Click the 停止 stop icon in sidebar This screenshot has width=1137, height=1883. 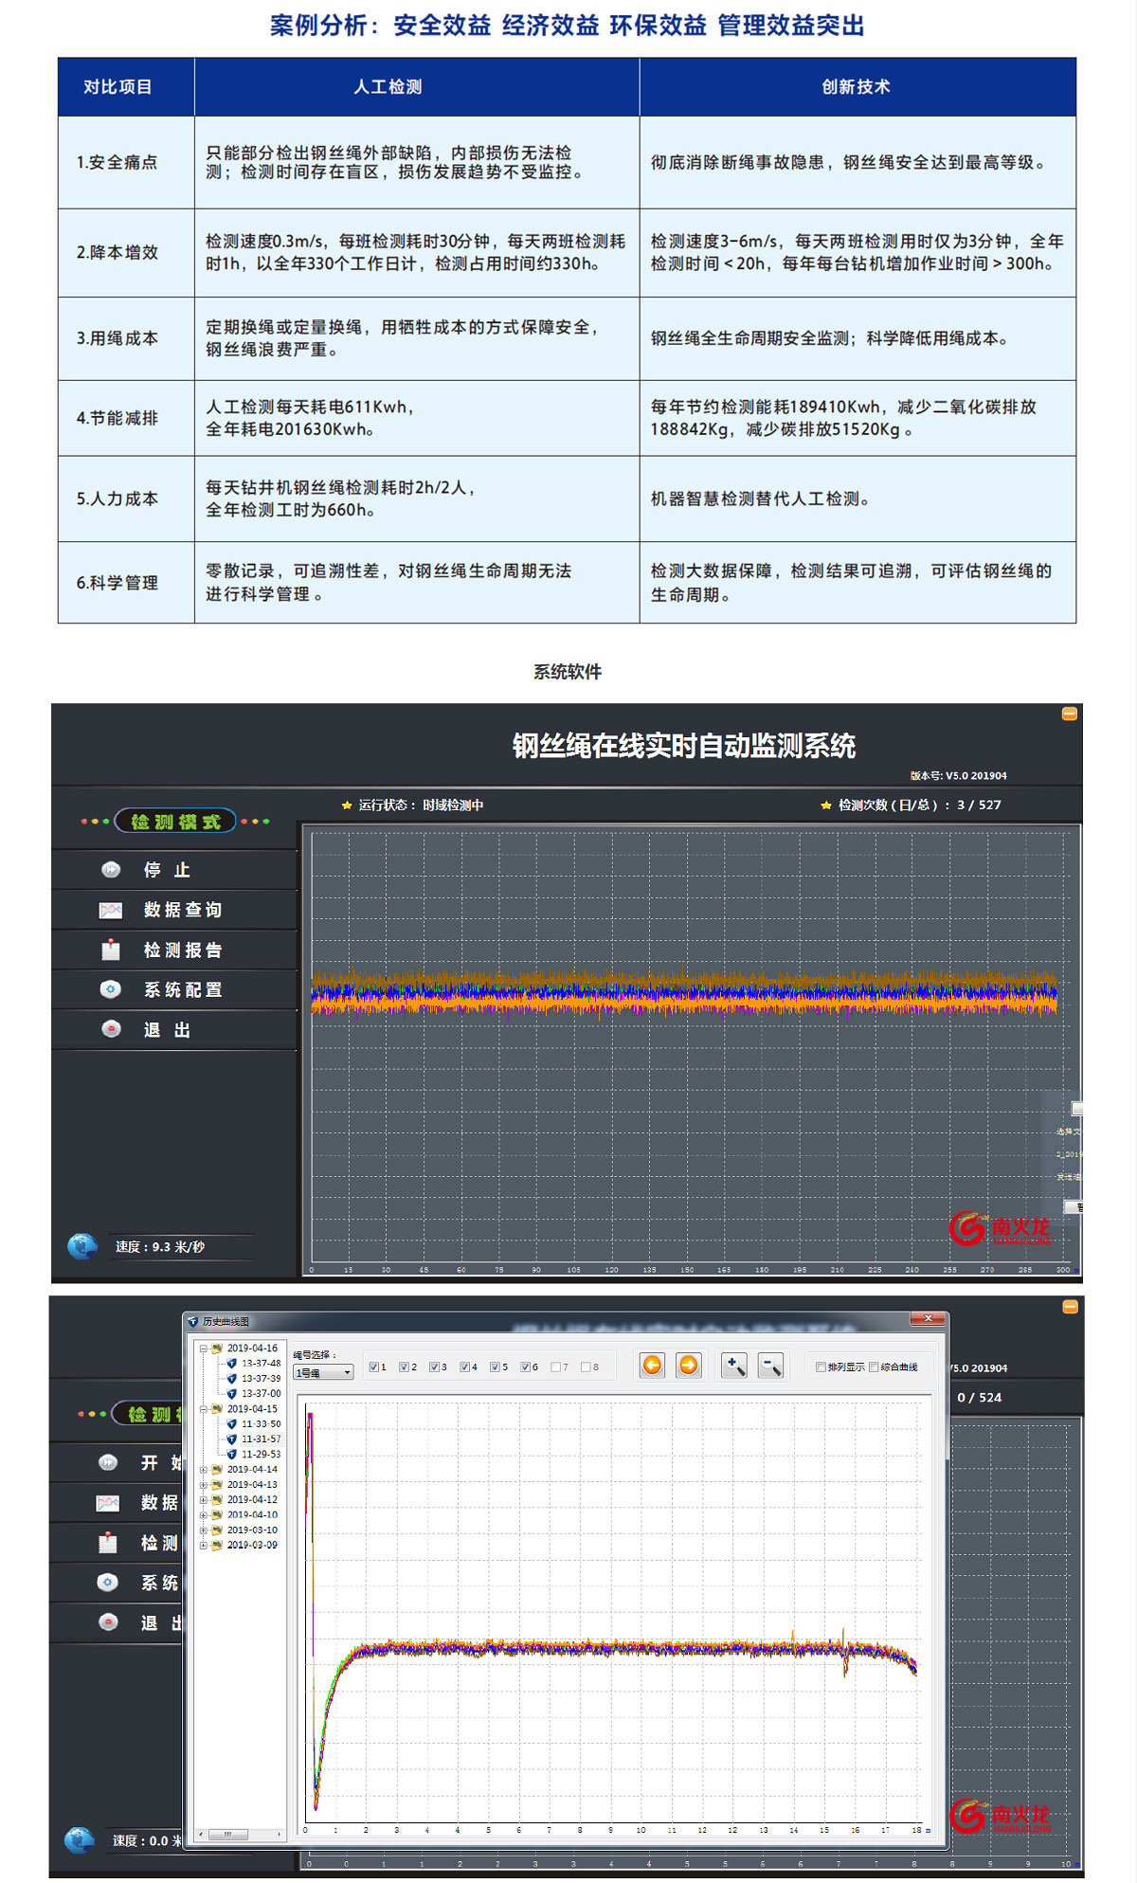coord(111,869)
